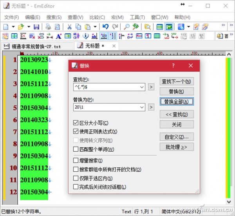Click the << 查找(D) button
Screen dimensions: 235x216
click(177, 114)
